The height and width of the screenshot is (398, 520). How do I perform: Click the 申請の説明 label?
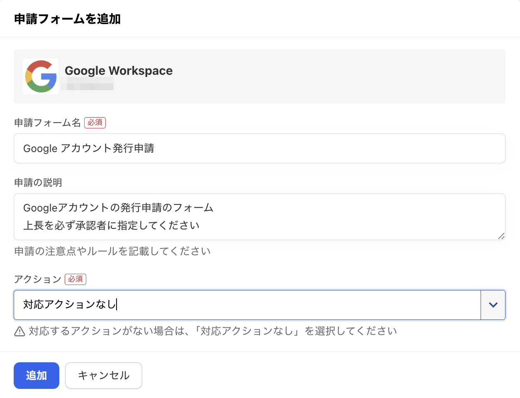38,182
